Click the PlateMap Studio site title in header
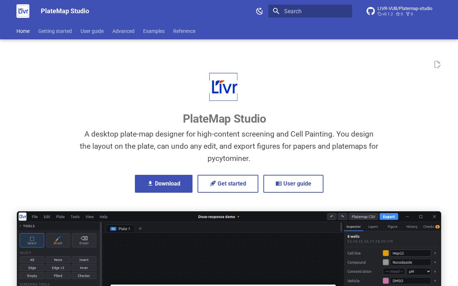The image size is (458, 286). (x=65, y=11)
